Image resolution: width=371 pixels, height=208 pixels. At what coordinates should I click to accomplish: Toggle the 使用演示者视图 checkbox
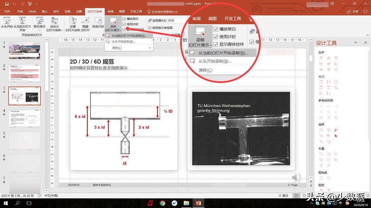click(x=149, y=28)
